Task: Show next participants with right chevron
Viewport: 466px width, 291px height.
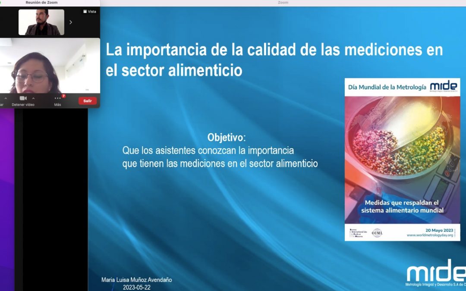Action: 70,22
